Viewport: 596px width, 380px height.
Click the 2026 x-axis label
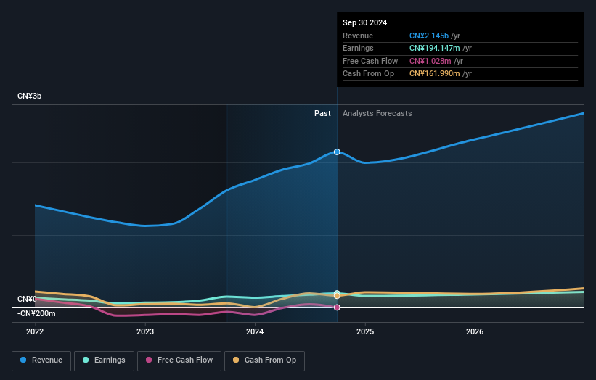click(475, 331)
